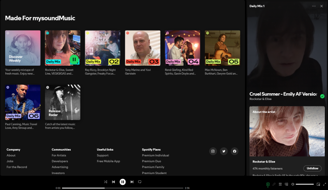The height and width of the screenshot is (190, 328).
Task: Click the For the Record link
Action: pos(17,167)
